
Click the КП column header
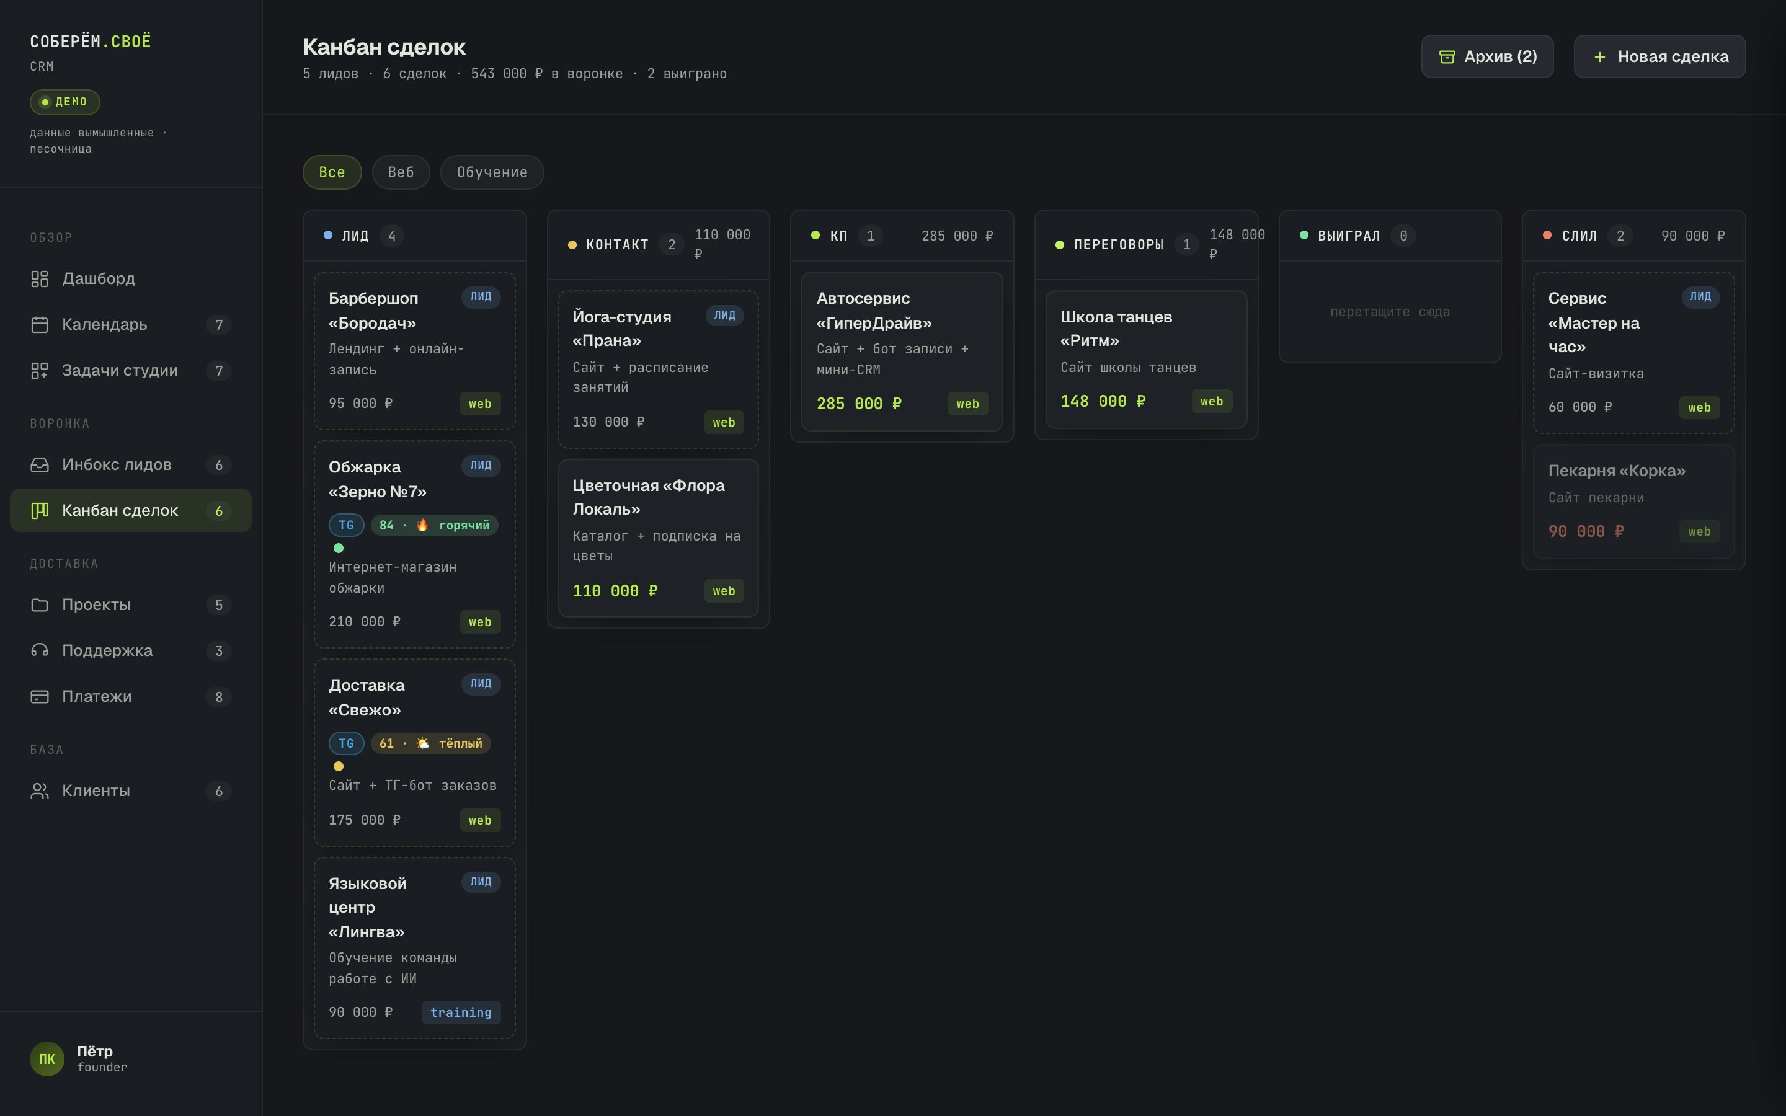[x=902, y=236]
